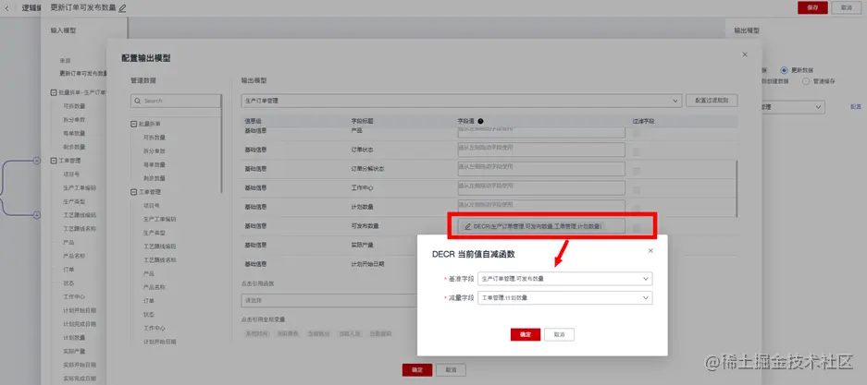
Task: Click the edit pencil beside 更新订单可发布数量 title
Action: point(122,7)
